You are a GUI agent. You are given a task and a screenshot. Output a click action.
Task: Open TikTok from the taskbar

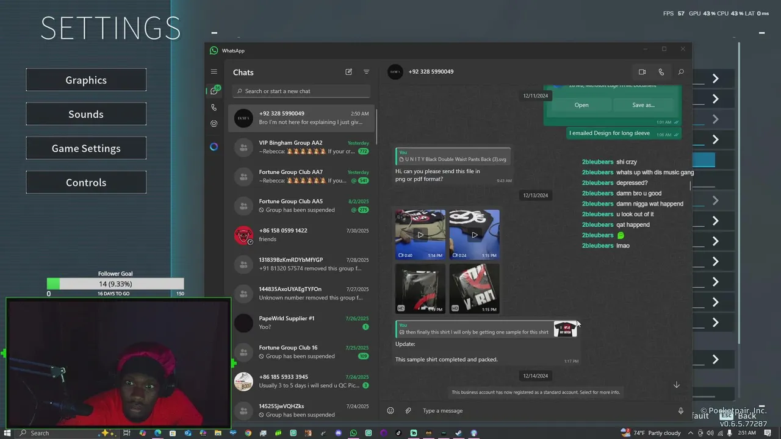tap(398, 433)
